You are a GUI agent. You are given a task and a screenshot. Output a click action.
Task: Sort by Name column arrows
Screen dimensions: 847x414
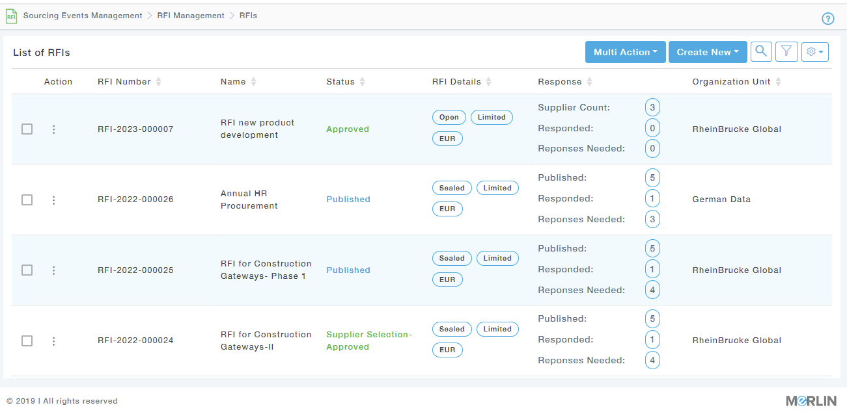click(x=253, y=82)
